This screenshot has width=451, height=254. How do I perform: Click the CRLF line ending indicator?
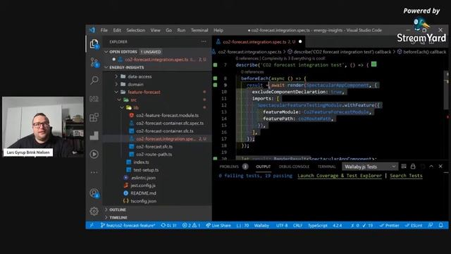(x=297, y=225)
